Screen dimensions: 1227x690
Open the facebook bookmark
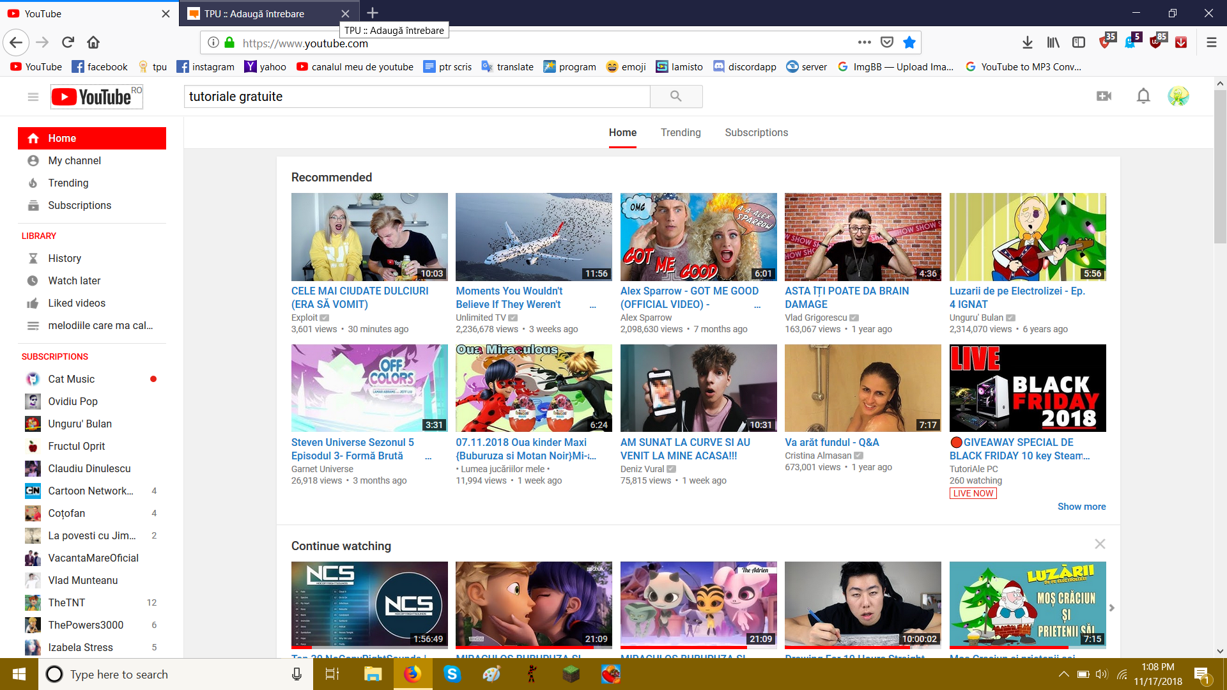tap(100, 66)
